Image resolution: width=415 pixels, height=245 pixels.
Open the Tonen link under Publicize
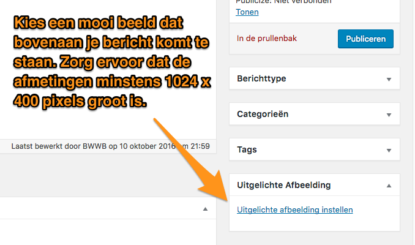pyautogui.click(x=247, y=12)
